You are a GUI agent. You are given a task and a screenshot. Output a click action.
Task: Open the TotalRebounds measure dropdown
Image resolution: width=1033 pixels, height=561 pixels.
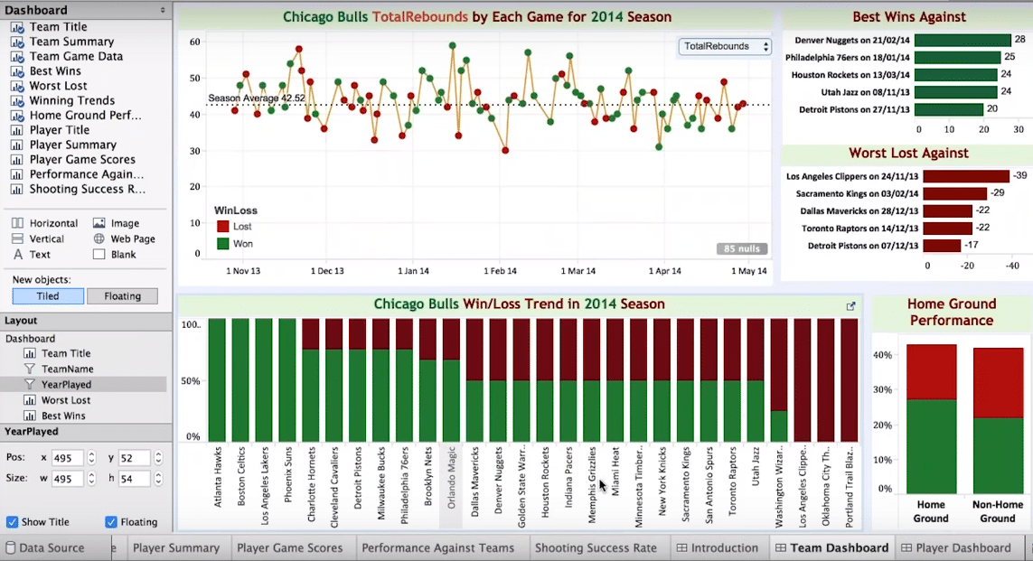pos(725,46)
